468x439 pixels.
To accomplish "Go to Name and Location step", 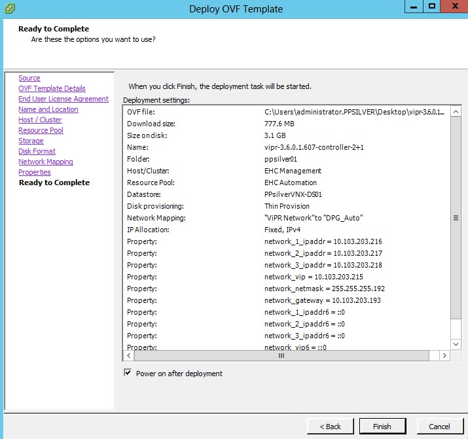I will tap(48, 109).
